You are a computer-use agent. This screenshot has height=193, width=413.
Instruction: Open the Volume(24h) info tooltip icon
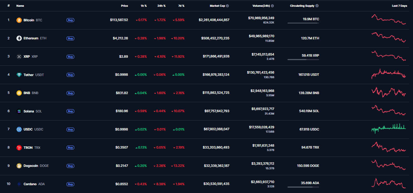point(272,6)
